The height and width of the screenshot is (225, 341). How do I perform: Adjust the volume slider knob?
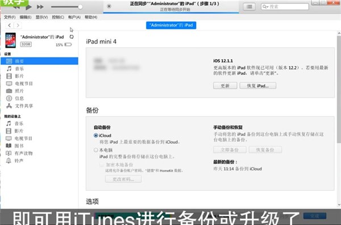[x=80, y=7]
